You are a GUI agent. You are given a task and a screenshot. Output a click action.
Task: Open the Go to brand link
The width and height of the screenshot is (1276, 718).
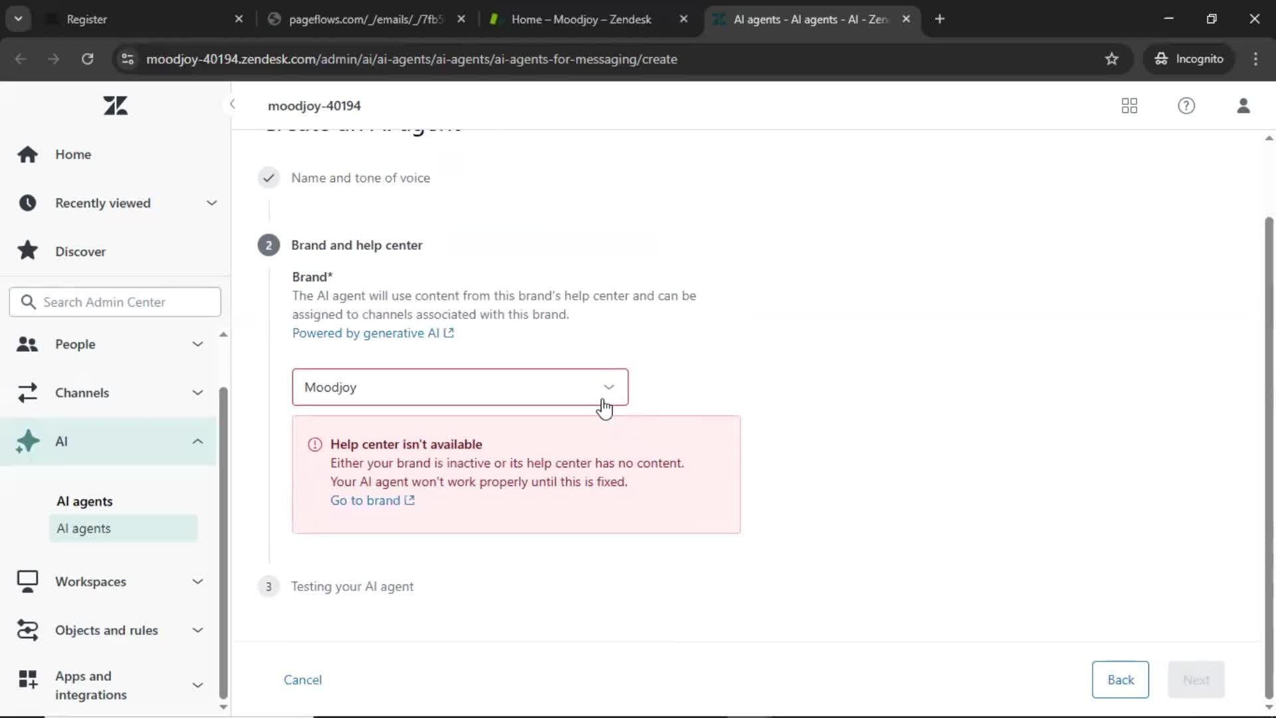click(366, 500)
